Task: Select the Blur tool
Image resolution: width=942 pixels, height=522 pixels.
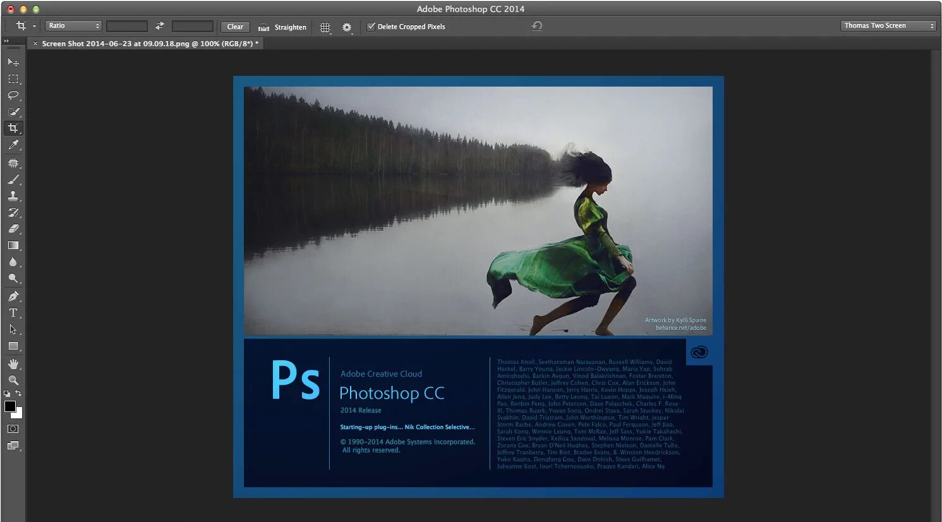Action: 13,262
